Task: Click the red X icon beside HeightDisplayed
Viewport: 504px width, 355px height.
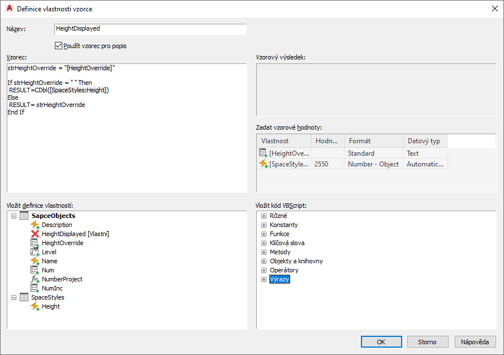Action: click(35, 234)
